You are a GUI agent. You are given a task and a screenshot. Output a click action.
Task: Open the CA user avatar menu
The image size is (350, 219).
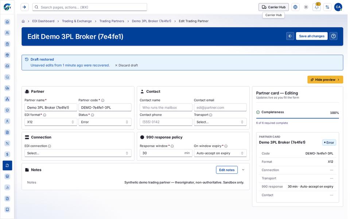coord(338,7)
